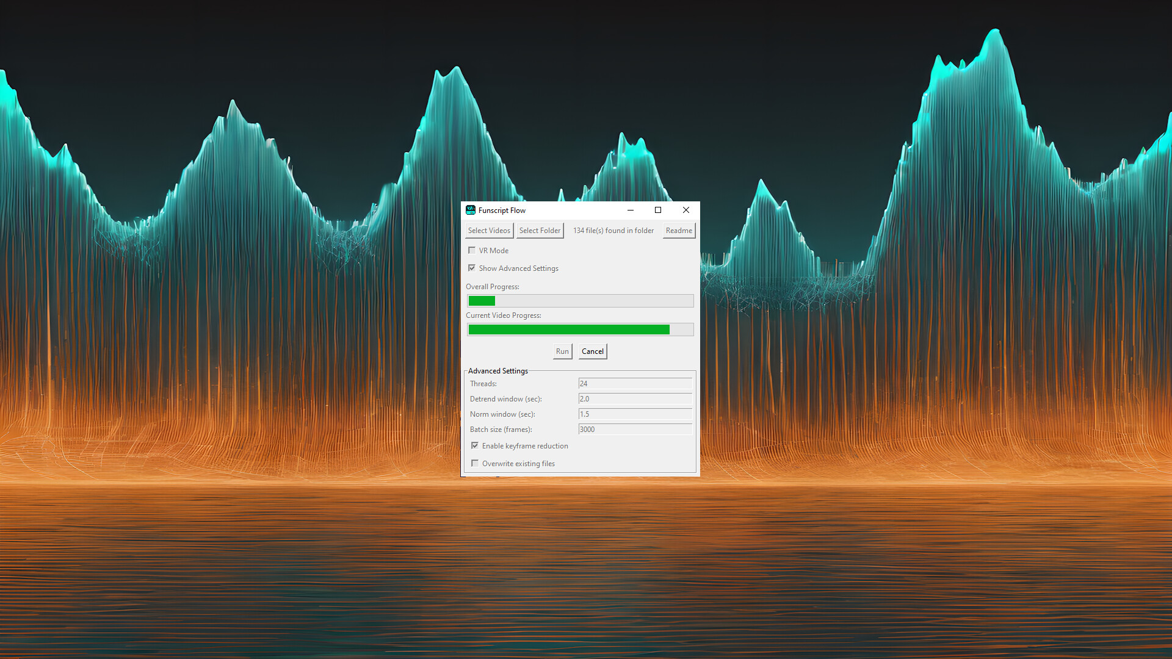
Task: Uncheck Enable keyframe reduction
Action: click(475, 445)
